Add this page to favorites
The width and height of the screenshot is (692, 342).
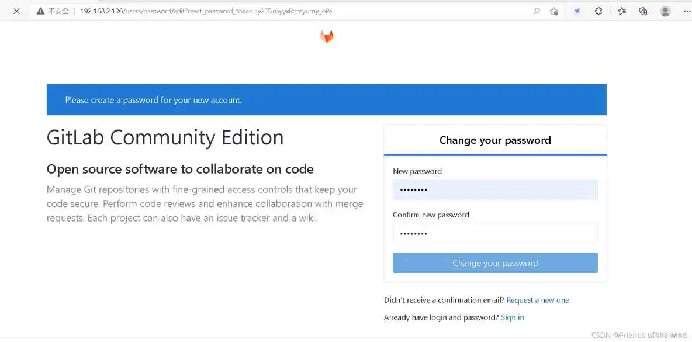point(554,11)
